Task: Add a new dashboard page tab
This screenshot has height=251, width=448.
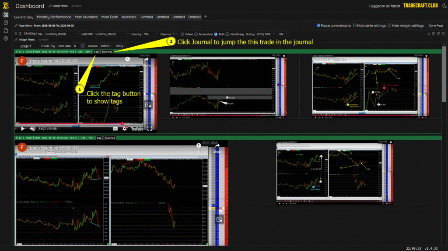Action: pyautogui.click(x=206, y=17)
